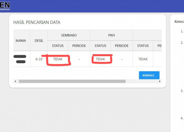Screen dimensions: 184x132
Task: Click the PKH group header
Action: [111, 35]
